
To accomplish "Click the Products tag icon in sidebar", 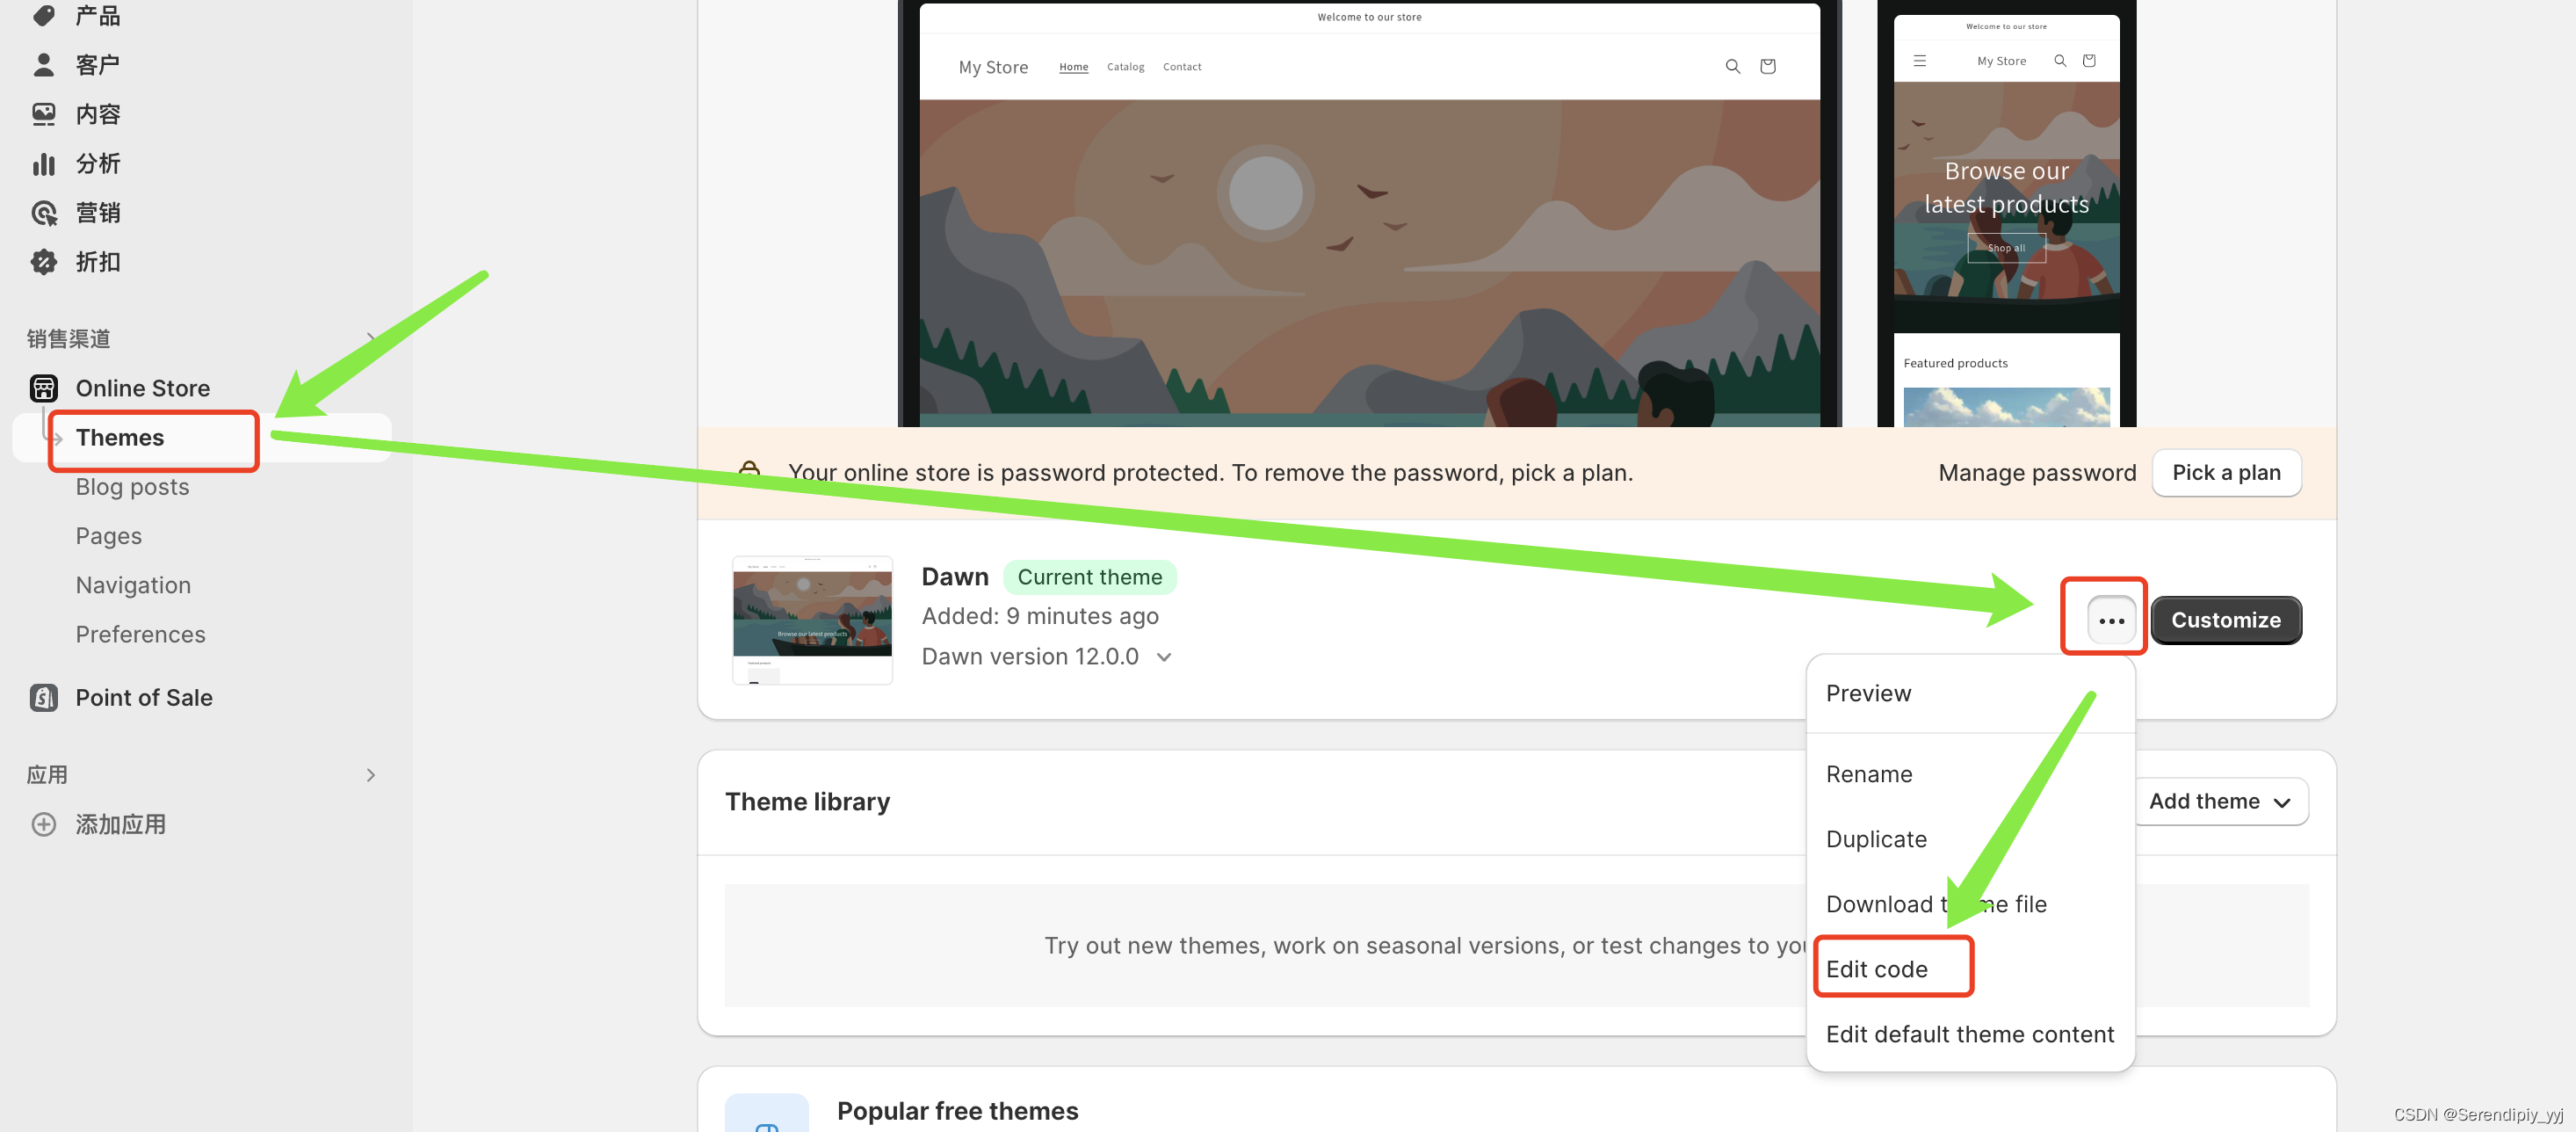I will click(x=43, y=15).
